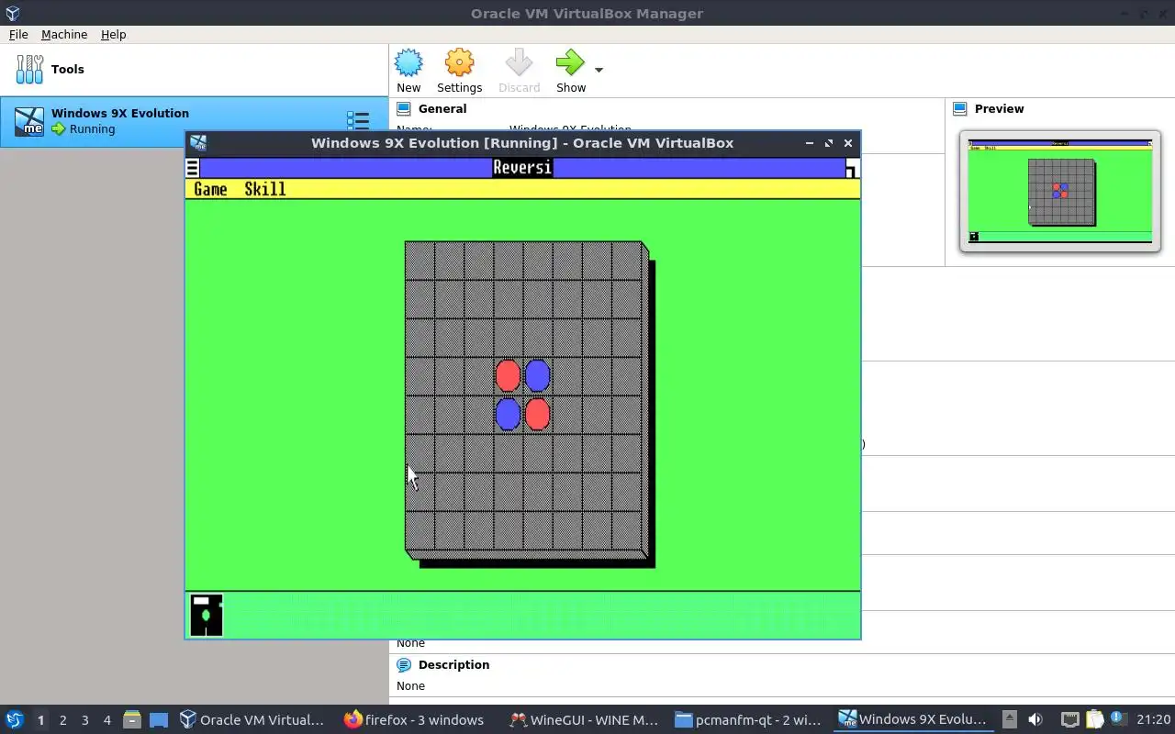The height and width of the screenshot is (734, 1175).
Task: Click the removable media tray icon
Action: pyautogui.click(x=1009, y=719)
